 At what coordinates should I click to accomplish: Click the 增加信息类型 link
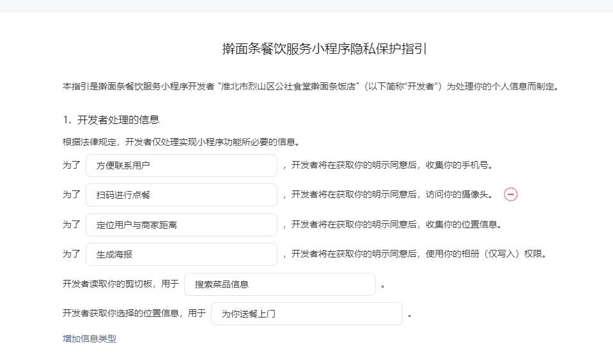coord(89,339)
